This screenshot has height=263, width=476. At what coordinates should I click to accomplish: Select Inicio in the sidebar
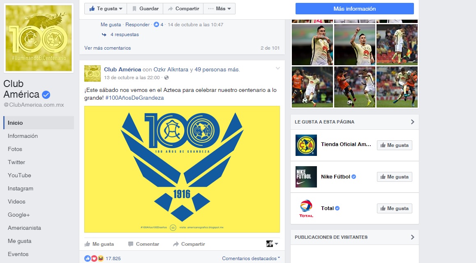[39, 123]
